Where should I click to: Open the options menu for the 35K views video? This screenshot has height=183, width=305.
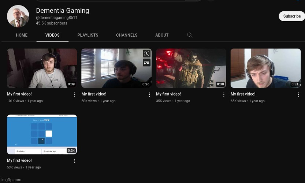(x=224, y=94)
